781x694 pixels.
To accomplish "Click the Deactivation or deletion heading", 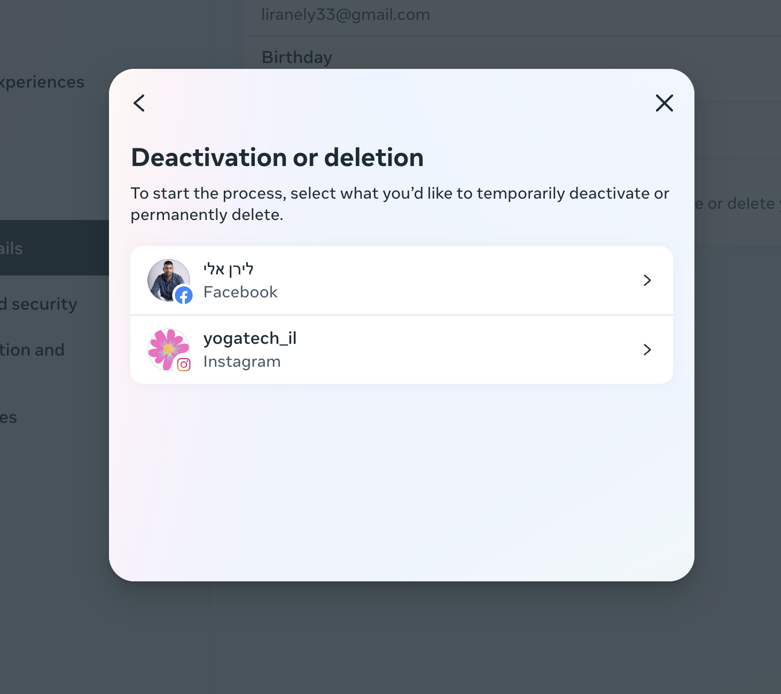I will tap(277, 157).
